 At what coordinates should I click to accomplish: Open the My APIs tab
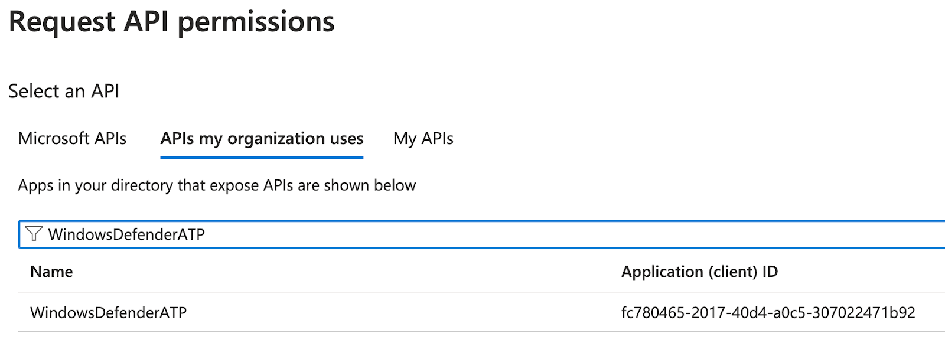(x=423, y=139)
